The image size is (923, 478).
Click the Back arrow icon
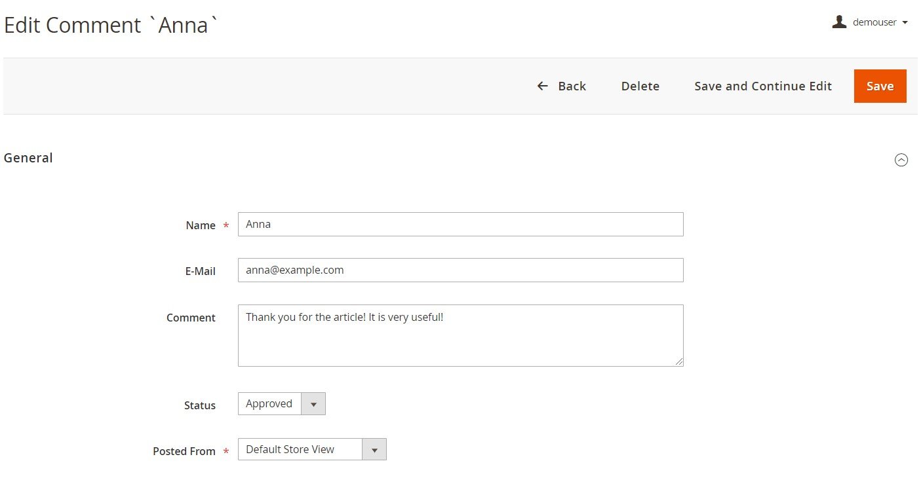click(542, 86)
